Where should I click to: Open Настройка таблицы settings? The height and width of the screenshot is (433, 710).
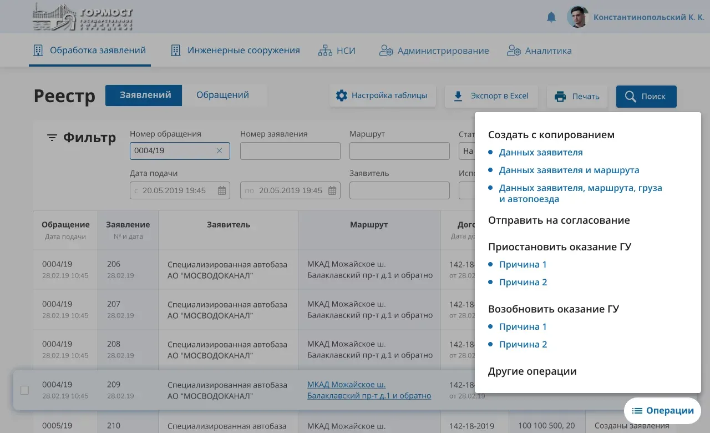click(382, 96)
